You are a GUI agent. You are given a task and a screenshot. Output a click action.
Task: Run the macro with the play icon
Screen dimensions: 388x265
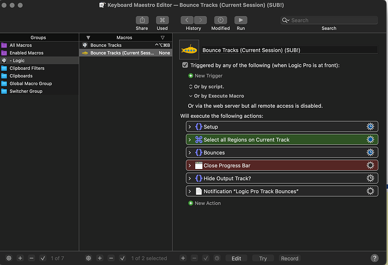click(x=241, y=20)
